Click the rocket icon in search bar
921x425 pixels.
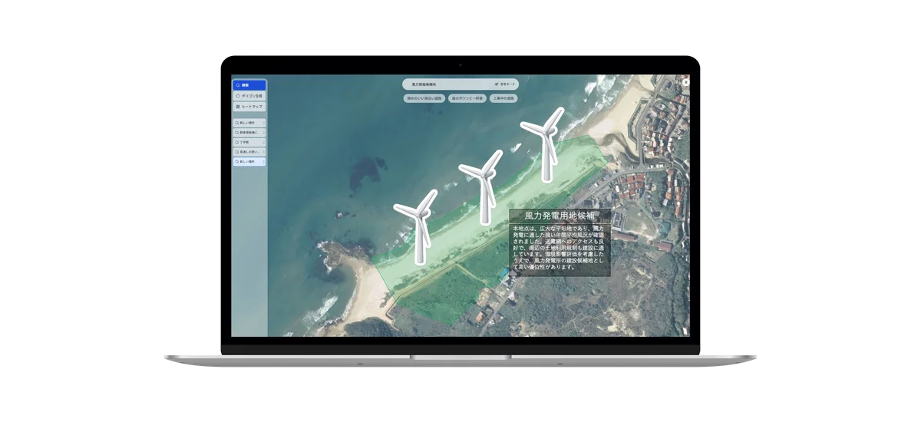click(x=497, y=84)
